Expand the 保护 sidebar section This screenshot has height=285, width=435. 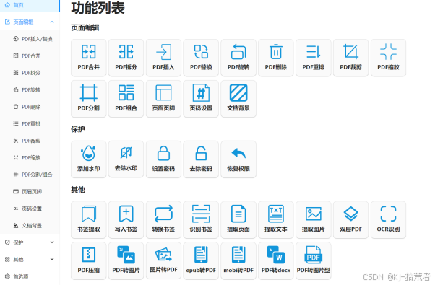pyautogui.click(x=30, y=242)
